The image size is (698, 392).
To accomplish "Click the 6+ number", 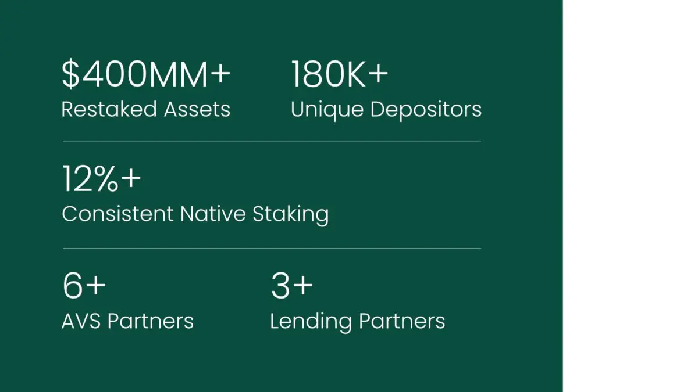I will coord(84,286).
